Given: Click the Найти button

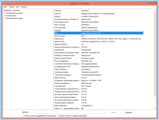Looking at the screenshot, I should click(113, 112).
